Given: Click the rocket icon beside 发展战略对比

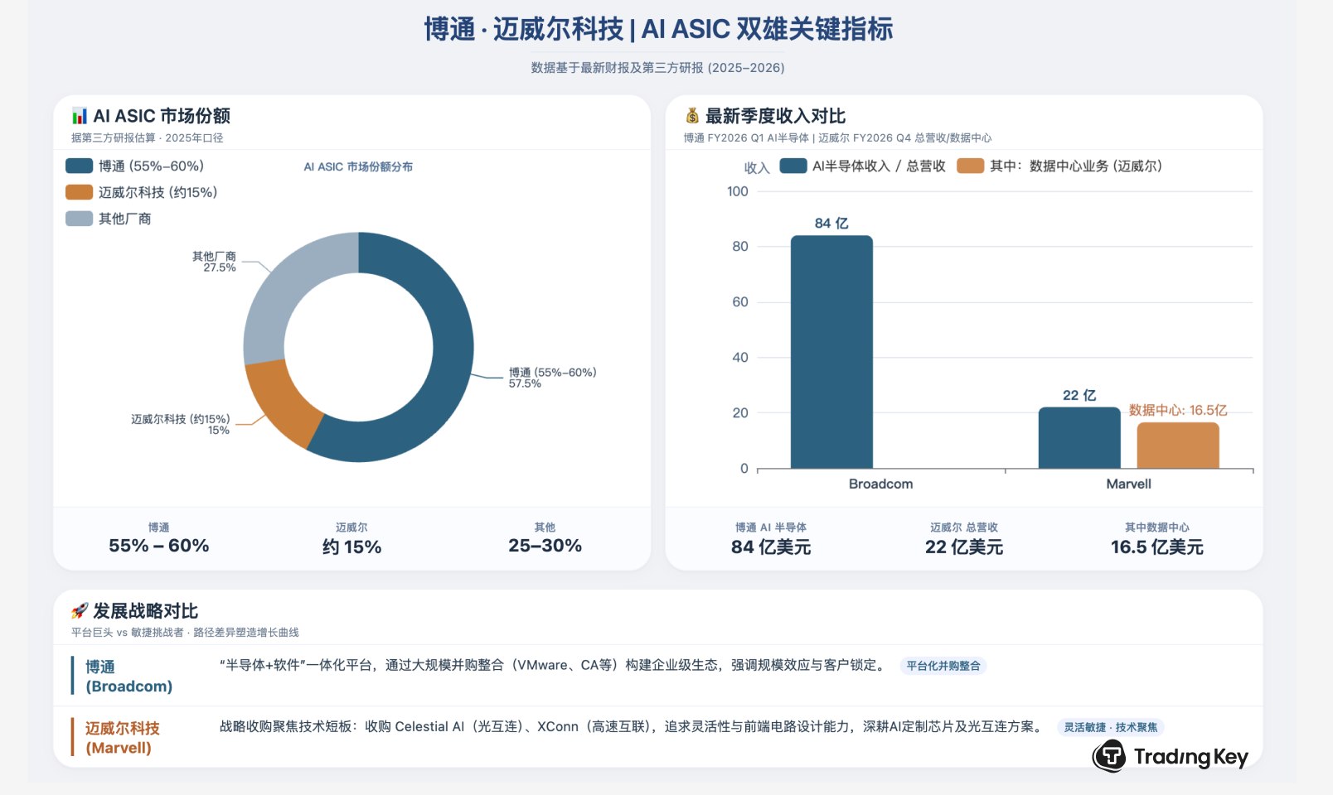Looking at the screenshot, I should pyautogui.click(x=80, y=611).
